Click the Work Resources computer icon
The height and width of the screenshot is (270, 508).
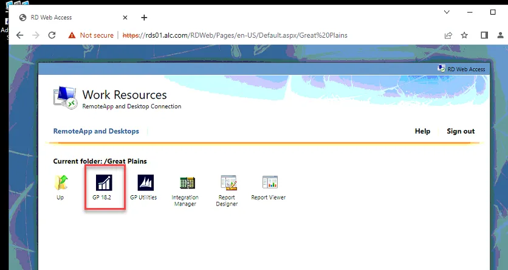[66, 97]
